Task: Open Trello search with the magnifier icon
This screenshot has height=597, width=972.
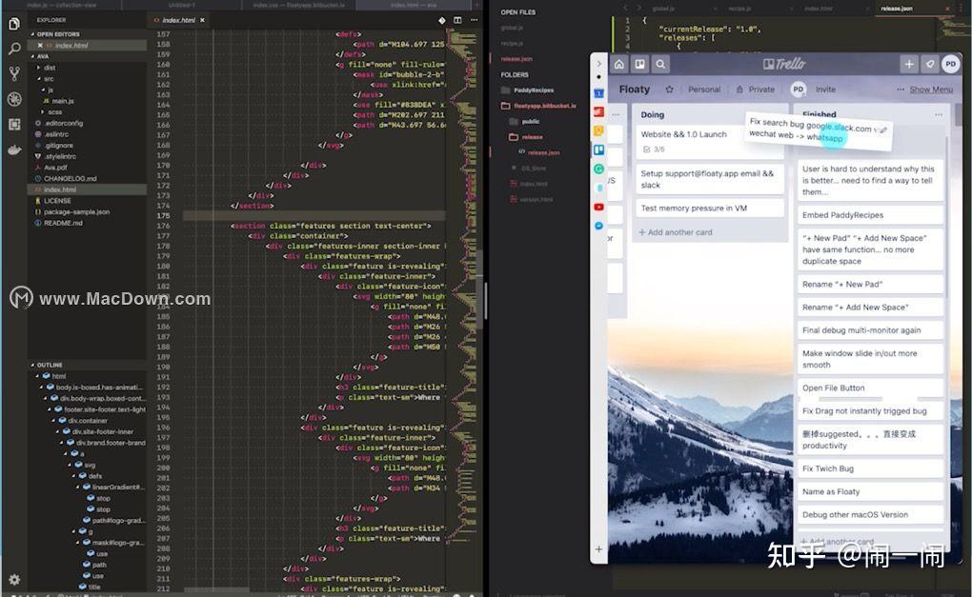Action: [x=660, y=64]
